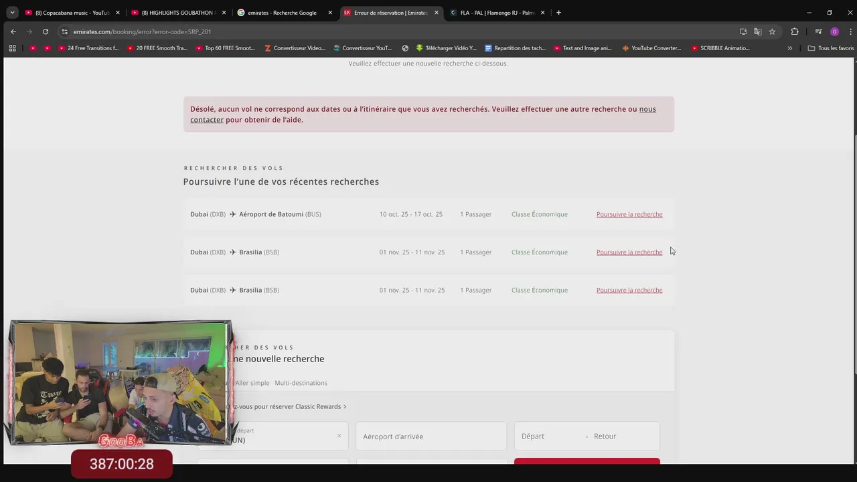
Task: Open a new tab with plus button
Action: (x=558, y=13)
